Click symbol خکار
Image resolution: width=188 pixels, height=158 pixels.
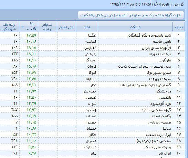[93, 135]
